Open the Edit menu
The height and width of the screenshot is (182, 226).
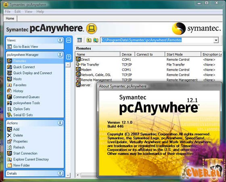pyautogui.click(x=17, y=12)
